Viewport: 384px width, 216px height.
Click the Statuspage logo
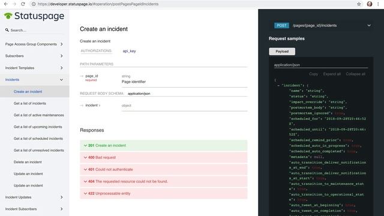[x=34, y=16]
